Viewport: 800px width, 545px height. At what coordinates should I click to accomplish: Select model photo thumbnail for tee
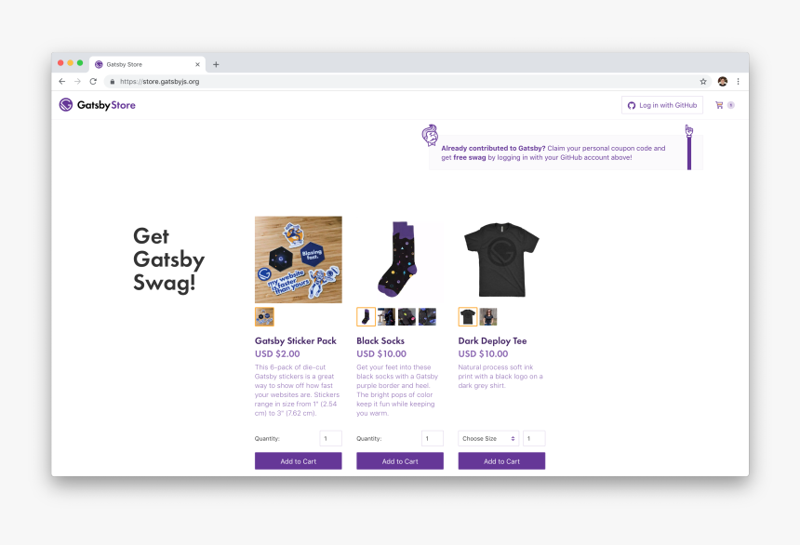tap(488, 317)
